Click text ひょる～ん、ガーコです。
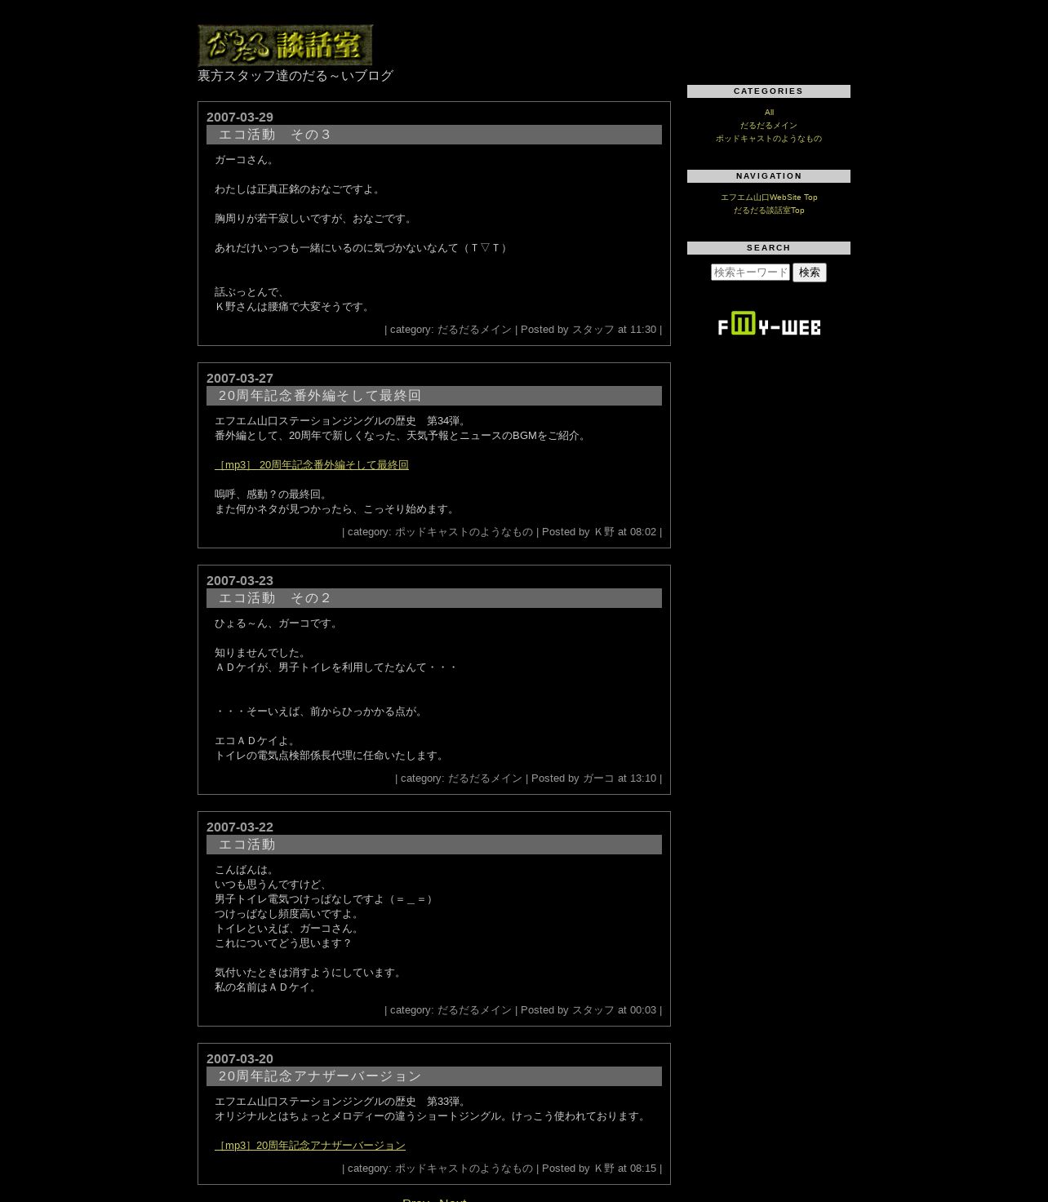This screenshot has width=1048, height=1202. [x=278, y=623]
